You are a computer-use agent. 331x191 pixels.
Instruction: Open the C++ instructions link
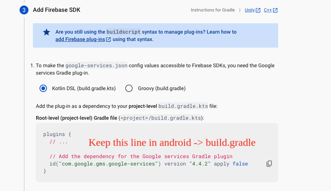[267, 10]
